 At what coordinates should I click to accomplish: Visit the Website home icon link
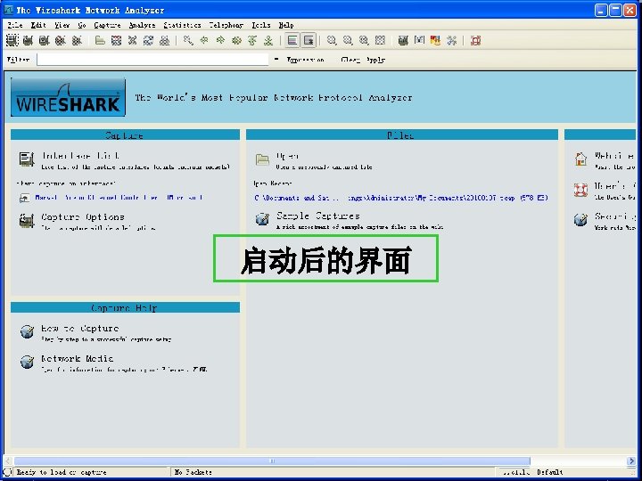[580, 159]
